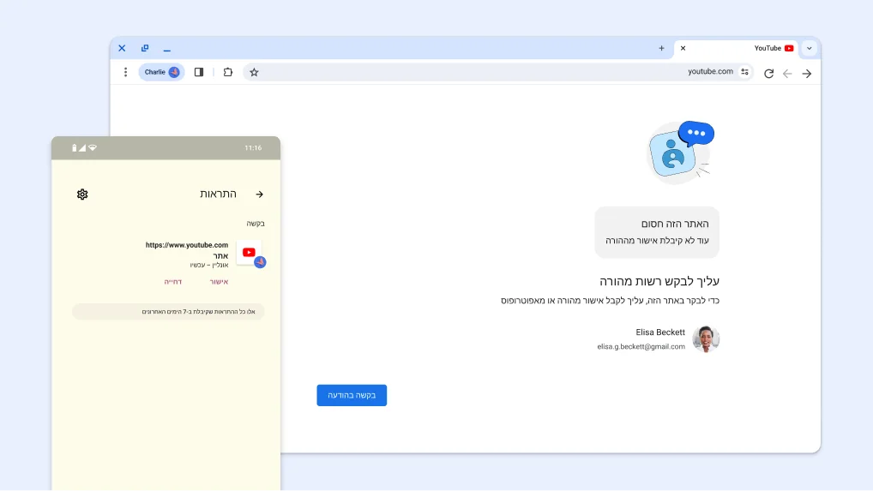Click the האתר הזה חסום blocked notice
The image size is (873, 491).
click(657, 232)
